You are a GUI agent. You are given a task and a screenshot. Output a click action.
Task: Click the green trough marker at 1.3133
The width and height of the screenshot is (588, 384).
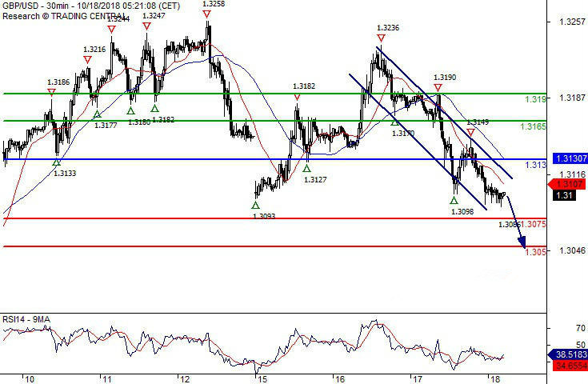(x=56, y=162)
